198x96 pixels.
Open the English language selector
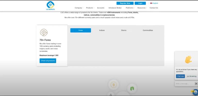pos(154,3)
